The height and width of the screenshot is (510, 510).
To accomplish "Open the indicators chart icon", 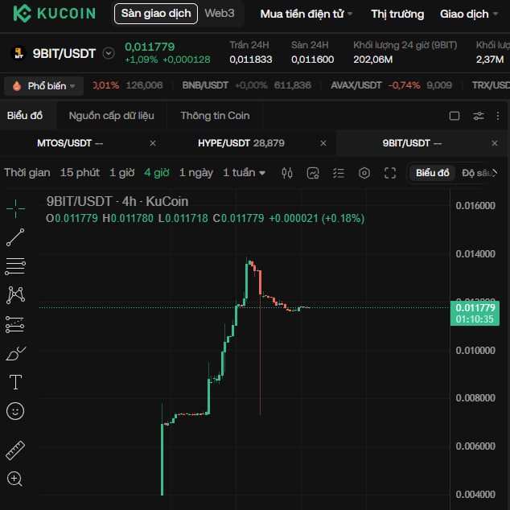I will pos(313,173).
